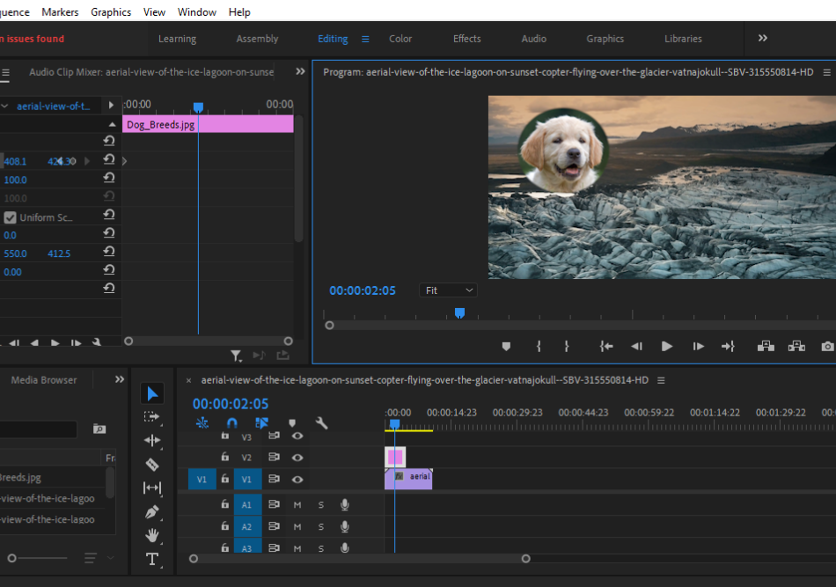This screenshot has width=836, height=587.
Task: Toggle Snap in timeline
Action: click(232, 423)
